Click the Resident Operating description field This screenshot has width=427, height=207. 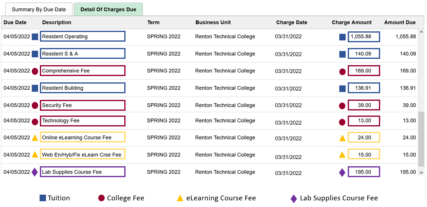coord(83,36)
